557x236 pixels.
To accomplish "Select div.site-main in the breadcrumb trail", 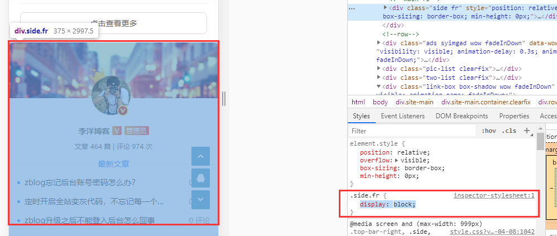I will click(414, 102).
